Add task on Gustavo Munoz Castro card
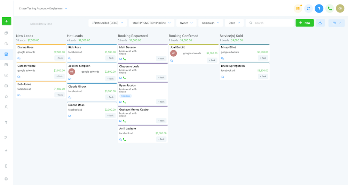 pyautogui.click(x=161, y=121)
